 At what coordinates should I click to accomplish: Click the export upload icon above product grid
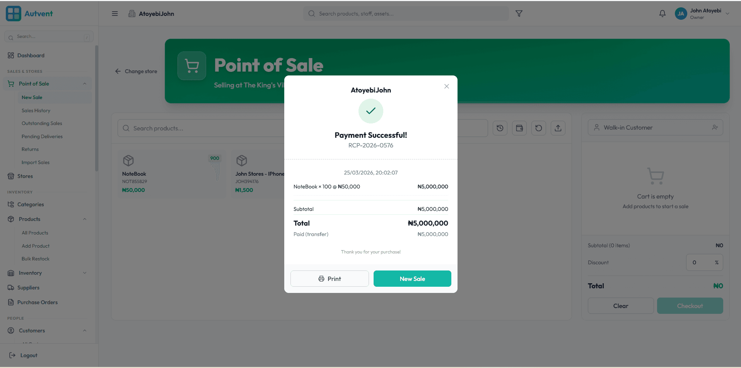click(x=558, y=128)
